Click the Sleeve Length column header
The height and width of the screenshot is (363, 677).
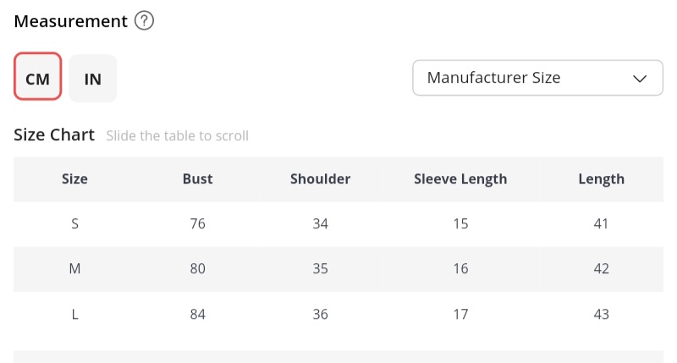coord(460,179)
